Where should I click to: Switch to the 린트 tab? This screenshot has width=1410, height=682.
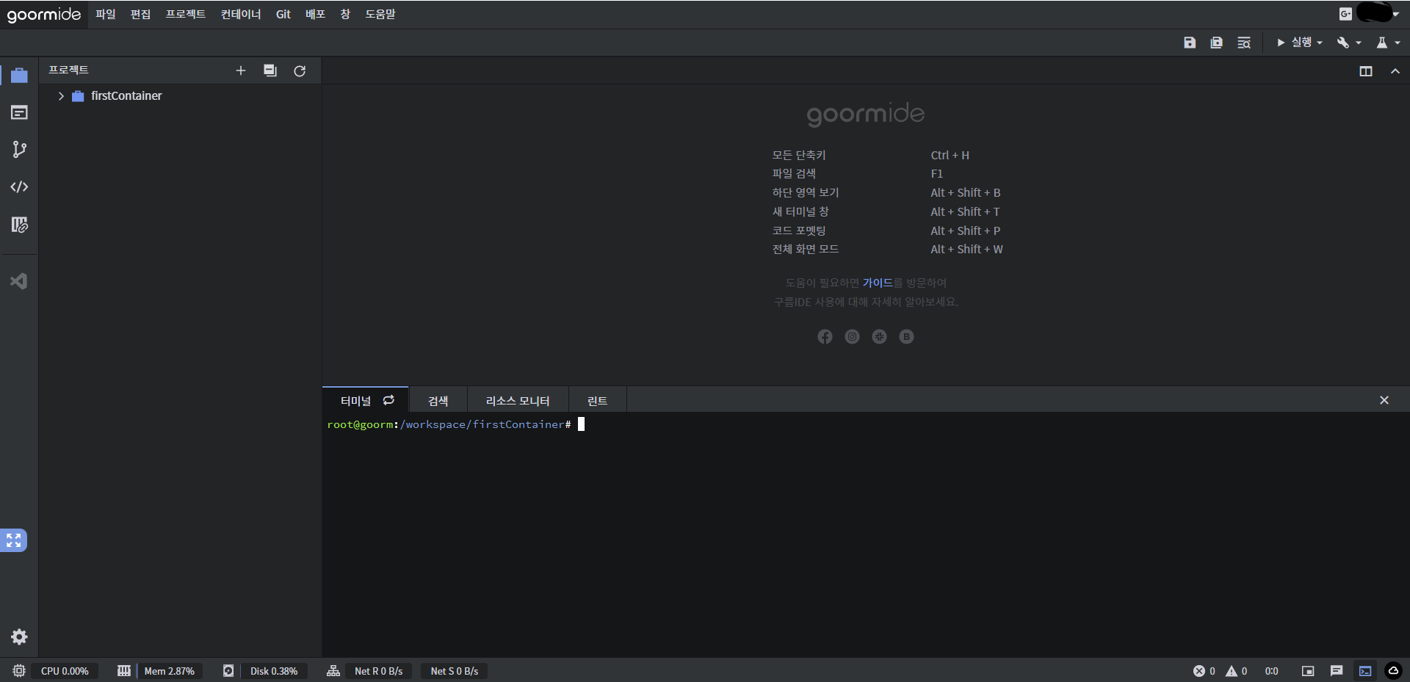(x=598, y=401)
